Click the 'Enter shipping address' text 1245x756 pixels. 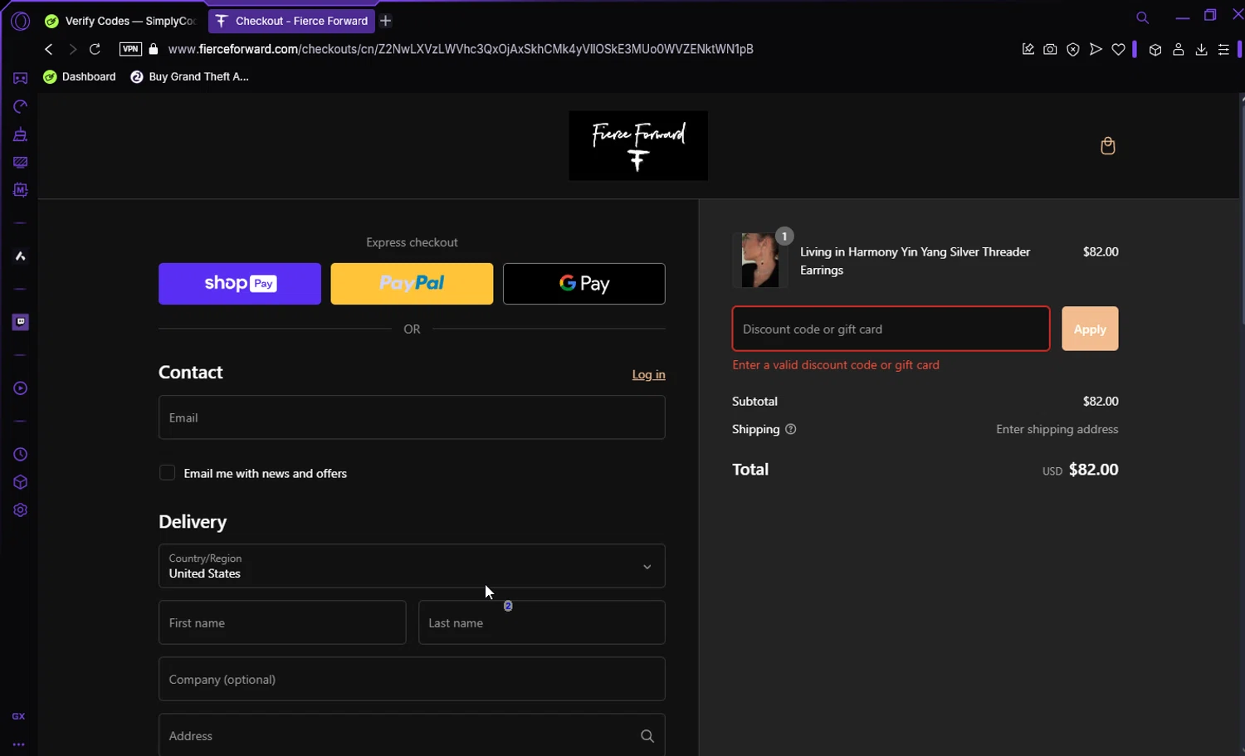1057,429
